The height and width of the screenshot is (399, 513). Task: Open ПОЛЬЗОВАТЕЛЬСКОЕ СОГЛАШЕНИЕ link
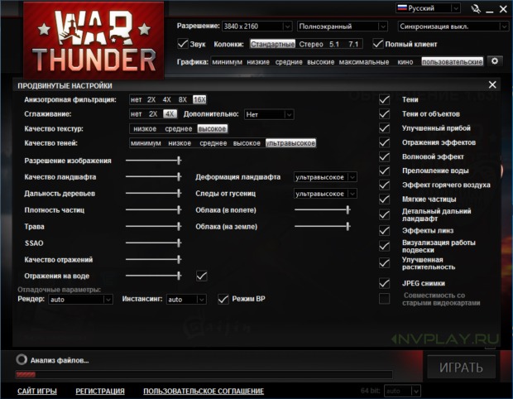point(204,392)
